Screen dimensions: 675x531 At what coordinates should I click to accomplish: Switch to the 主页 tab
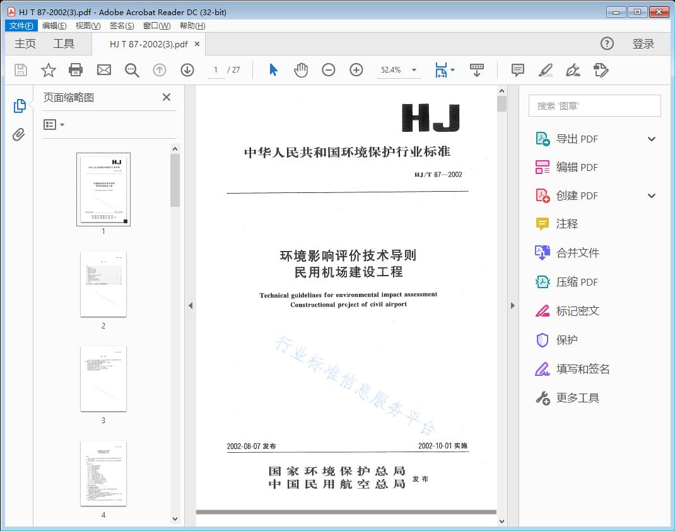point(25,44)
